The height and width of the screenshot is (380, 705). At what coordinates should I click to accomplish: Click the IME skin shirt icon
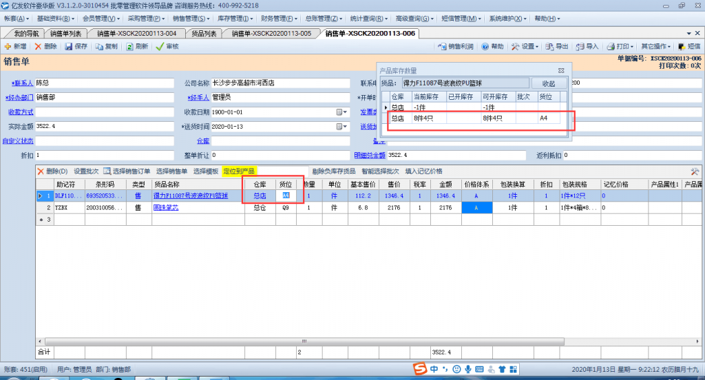coord(502,369)
